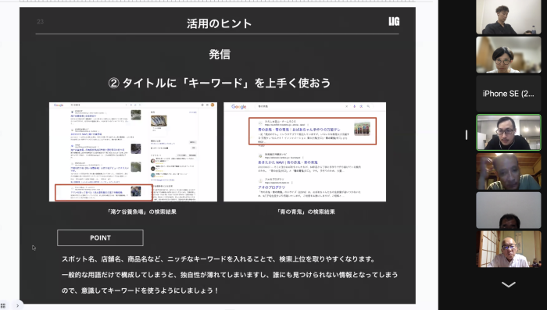Click the clear X in the right search box
Image resolution: width=547 pixels, height=310 pixels.
click(346, 106)
